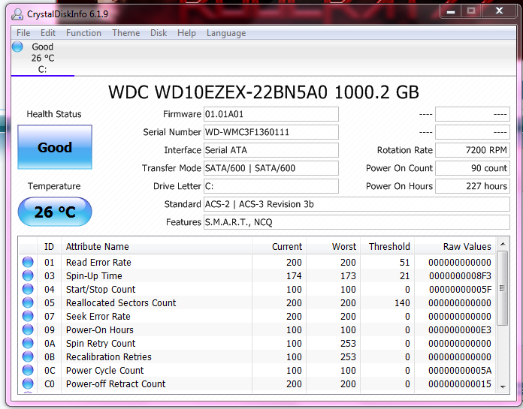Click the scroll down arrow of attribute list
The height and width of the screenshot is (409, 523).
click(x=503, y=386)
